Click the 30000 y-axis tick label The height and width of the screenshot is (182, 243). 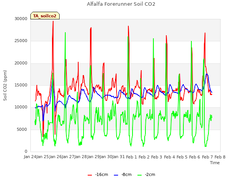21,19
